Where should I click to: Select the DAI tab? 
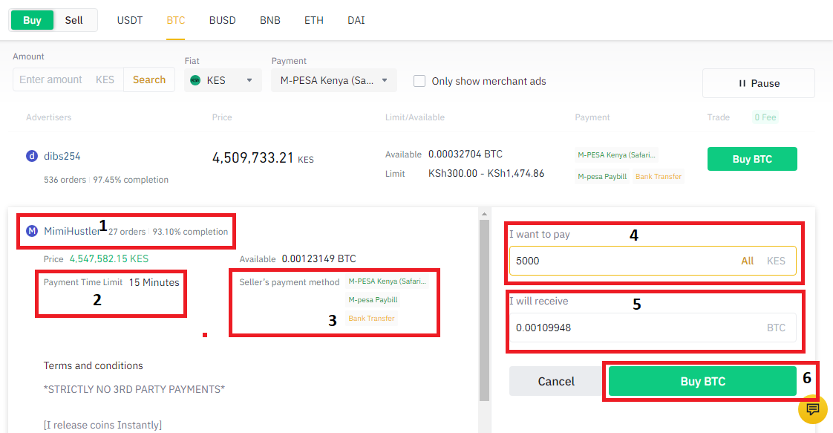pyautogui.click(x=356, y=20)
